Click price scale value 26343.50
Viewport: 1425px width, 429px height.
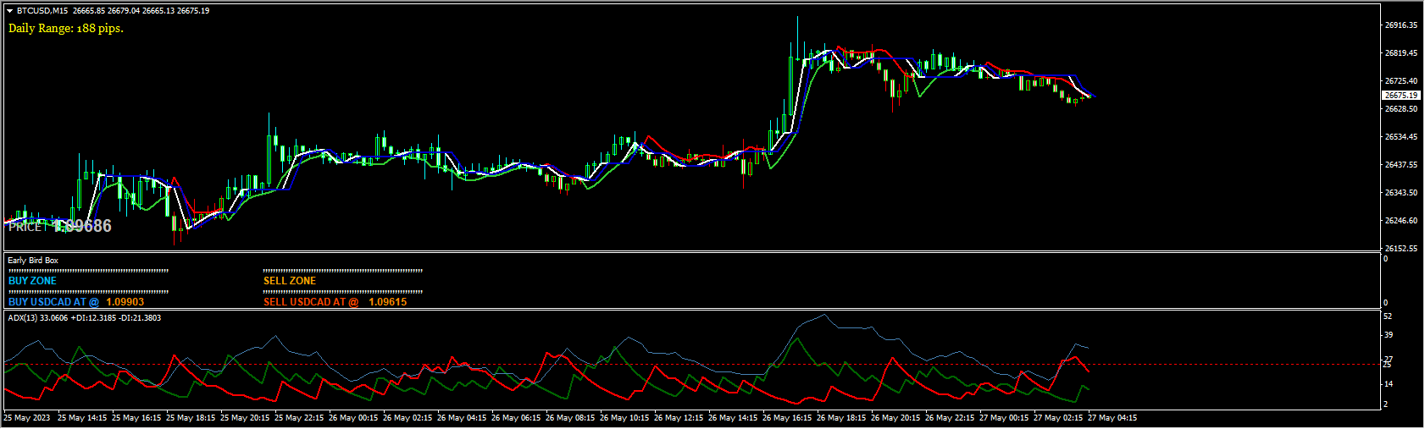click(1401, 193)
